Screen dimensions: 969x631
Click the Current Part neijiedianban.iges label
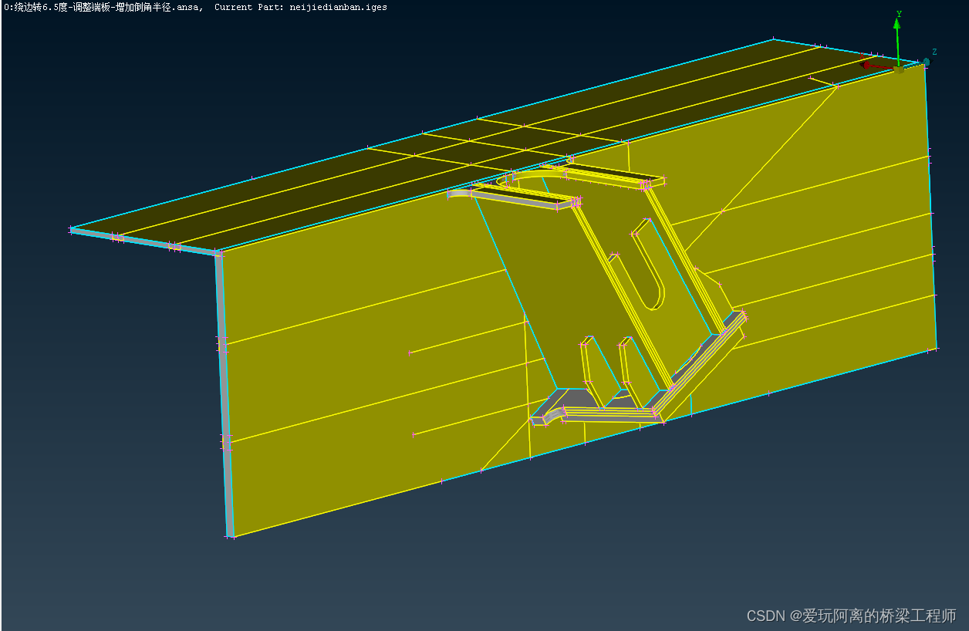(x=301, y=7)
